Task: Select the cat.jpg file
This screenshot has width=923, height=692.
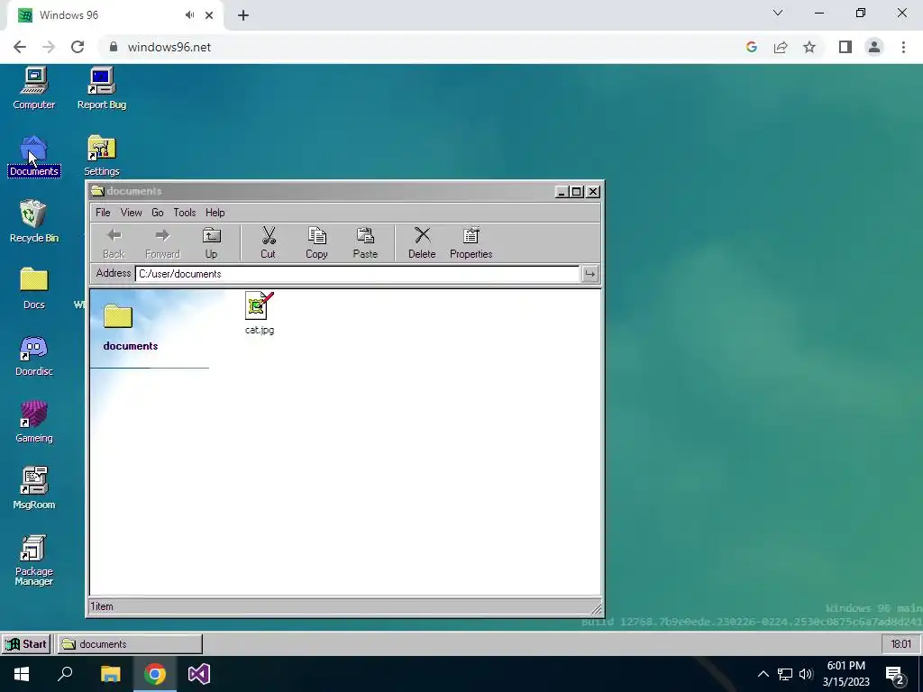Action: (x=260, y=313)
